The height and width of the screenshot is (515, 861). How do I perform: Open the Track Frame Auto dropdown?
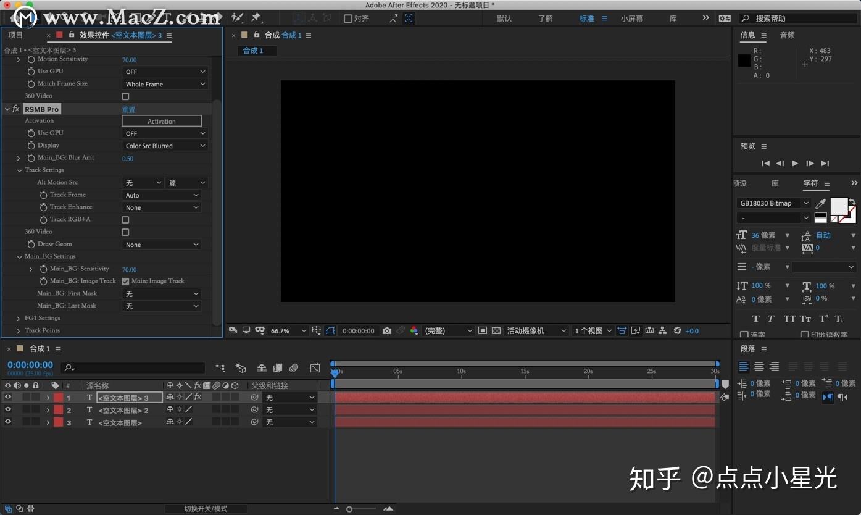tap(162, 195)
